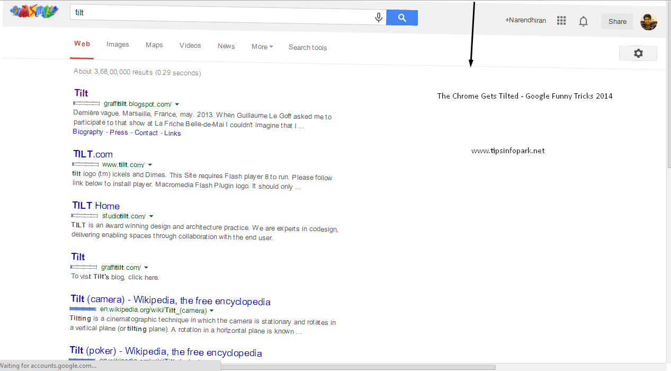671x371 pixels.
Task: Expand arrow next to www.tilt.com
Action: click(x=150, y=165)
